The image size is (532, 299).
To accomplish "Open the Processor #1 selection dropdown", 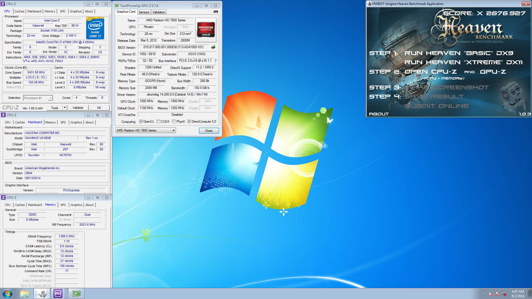I will click(x=38, y=98).
